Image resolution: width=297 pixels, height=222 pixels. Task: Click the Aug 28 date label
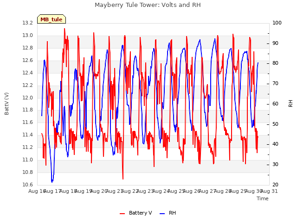click(x=223, y=191)
